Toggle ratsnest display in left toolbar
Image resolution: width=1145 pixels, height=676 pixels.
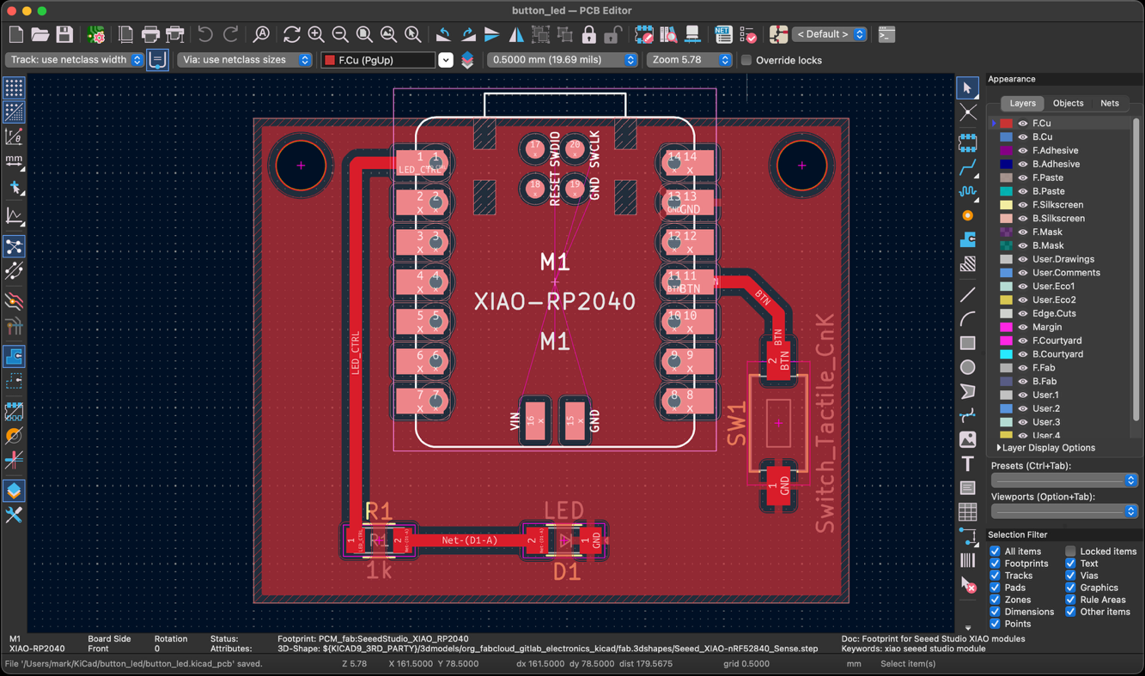click(14, 247)
